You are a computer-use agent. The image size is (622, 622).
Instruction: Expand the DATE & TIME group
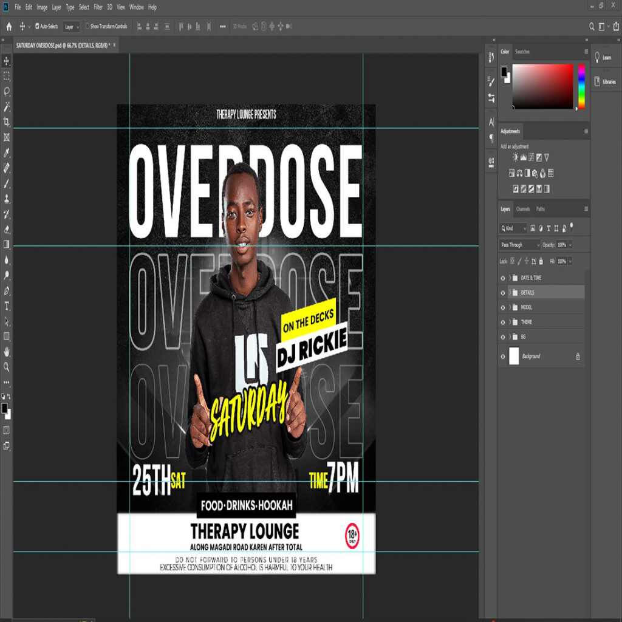point(510,278)
